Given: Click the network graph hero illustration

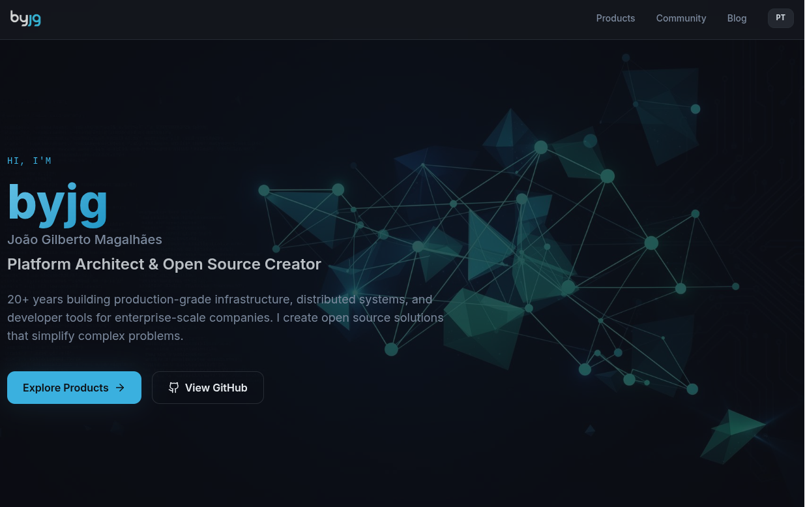Looking at the screenshot, I should pos(521,261).
